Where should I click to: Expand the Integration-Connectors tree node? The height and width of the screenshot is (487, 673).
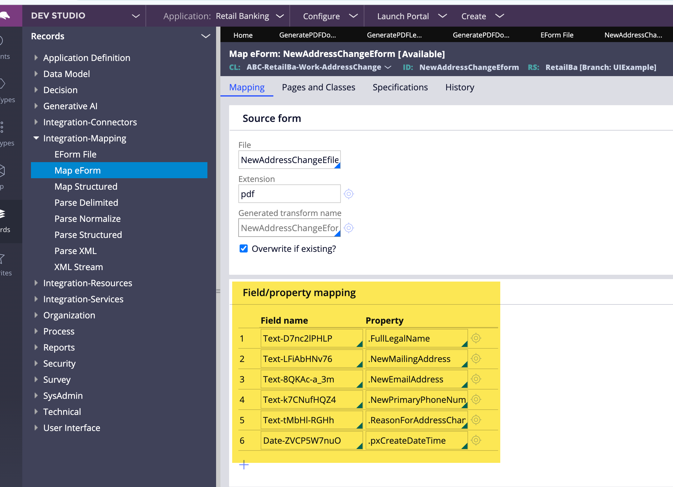pos(36,122)
